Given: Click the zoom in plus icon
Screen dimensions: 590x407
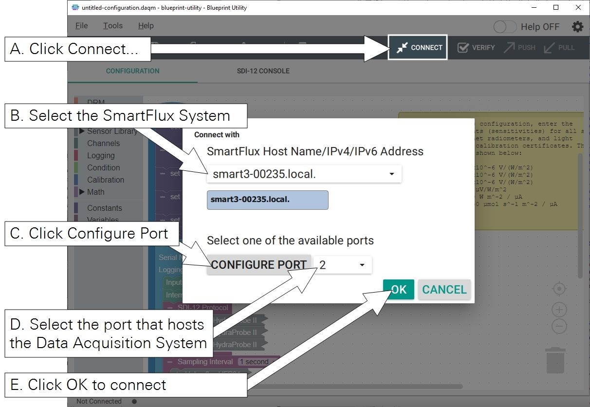Looking at the screenshot, I should [x=559, y=310].
